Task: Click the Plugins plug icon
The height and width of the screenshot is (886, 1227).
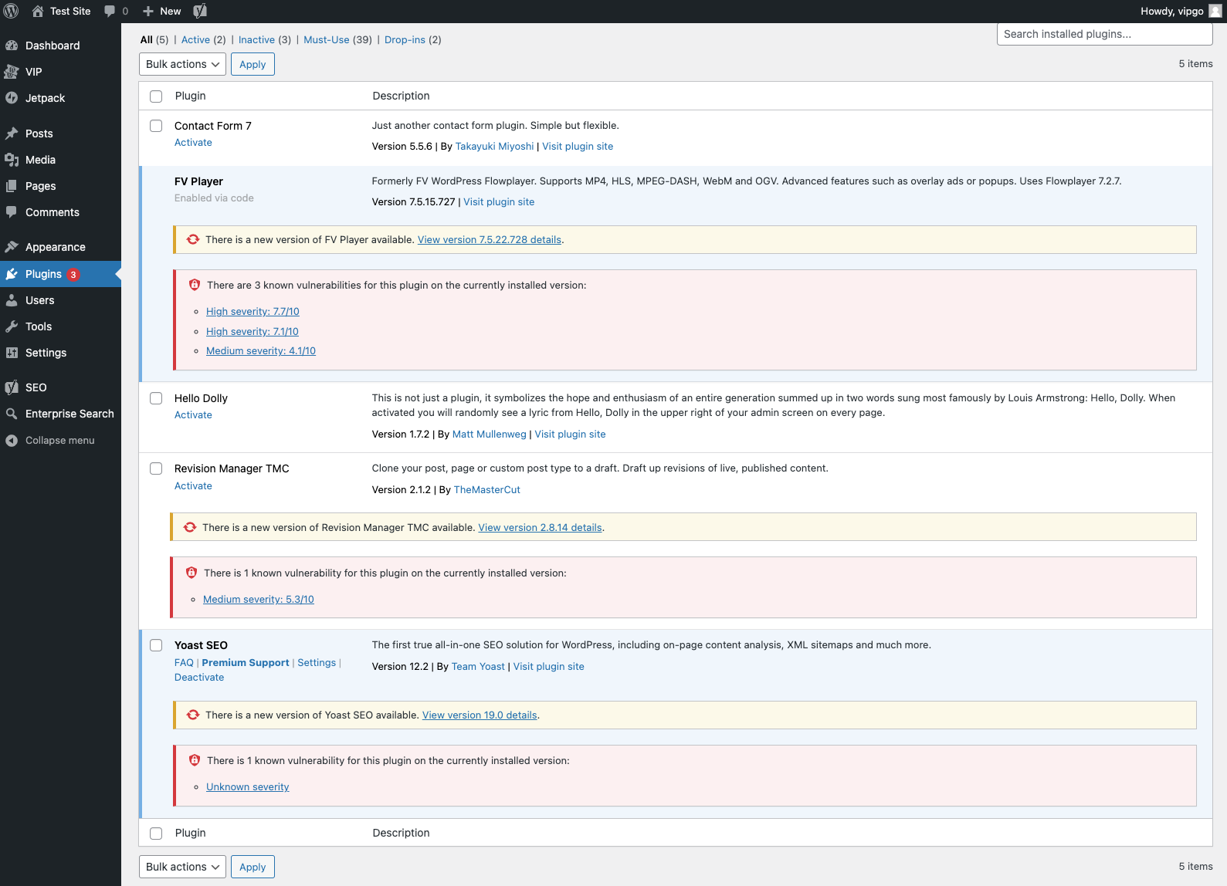Action: pos(12,274)
